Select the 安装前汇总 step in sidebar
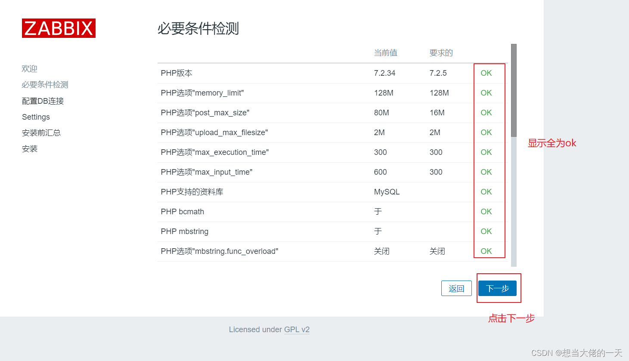The image size is (629, 361). pyautogui.click(x=41, y=133)
